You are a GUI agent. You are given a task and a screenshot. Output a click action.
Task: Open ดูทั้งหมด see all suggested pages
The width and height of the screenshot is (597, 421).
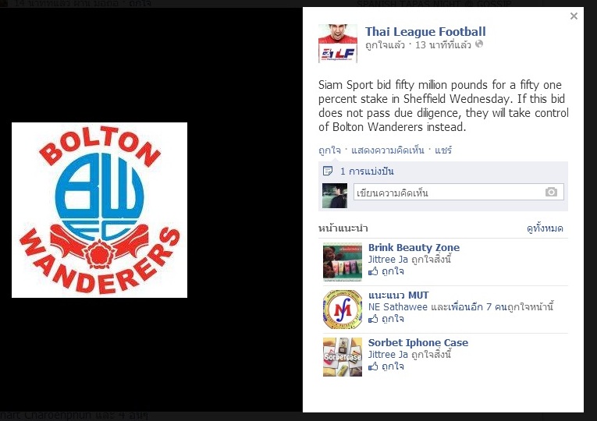545,228
